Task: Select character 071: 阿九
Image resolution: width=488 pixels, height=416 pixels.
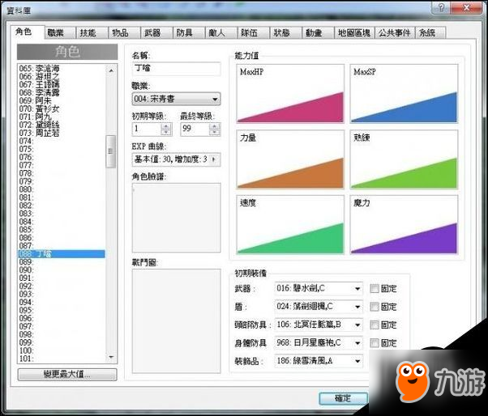Action: click(x=62, y=117)
